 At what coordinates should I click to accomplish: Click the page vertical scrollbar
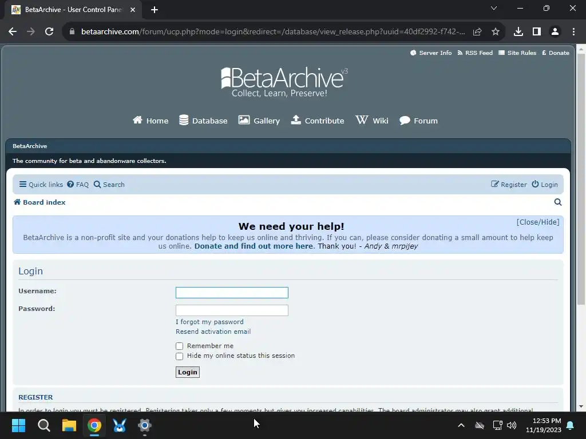581,179
